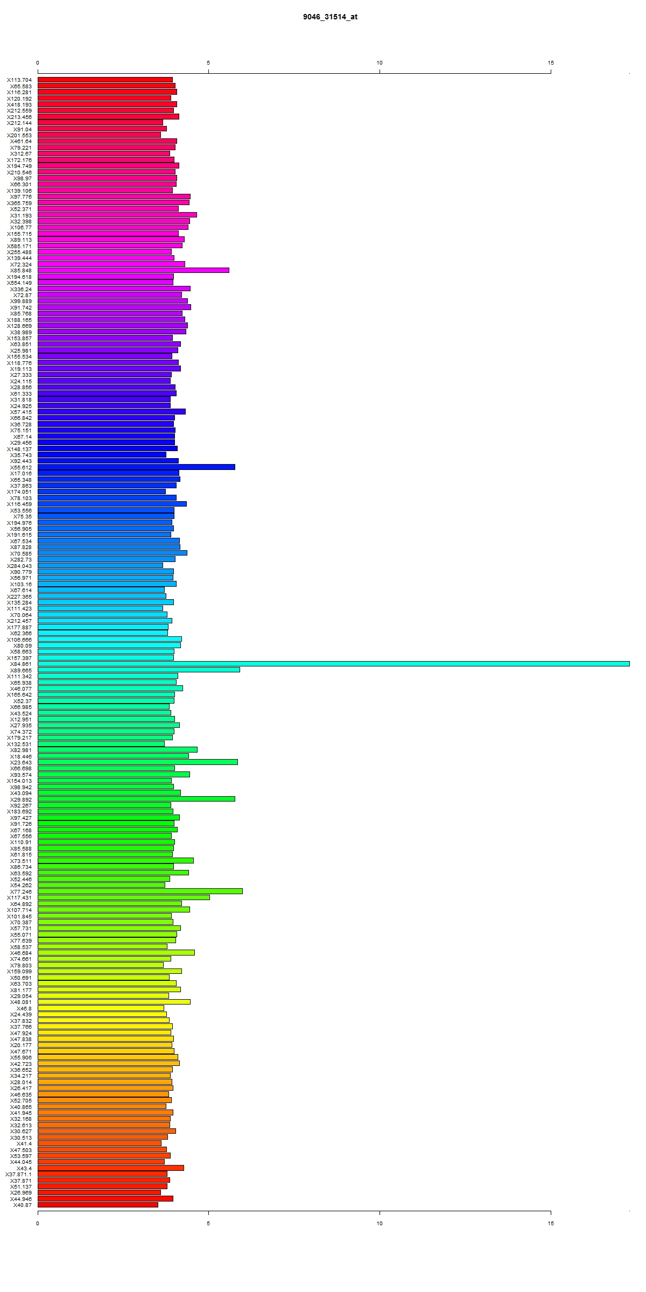
Task: Select the X46.077 label
Action: 21,689
